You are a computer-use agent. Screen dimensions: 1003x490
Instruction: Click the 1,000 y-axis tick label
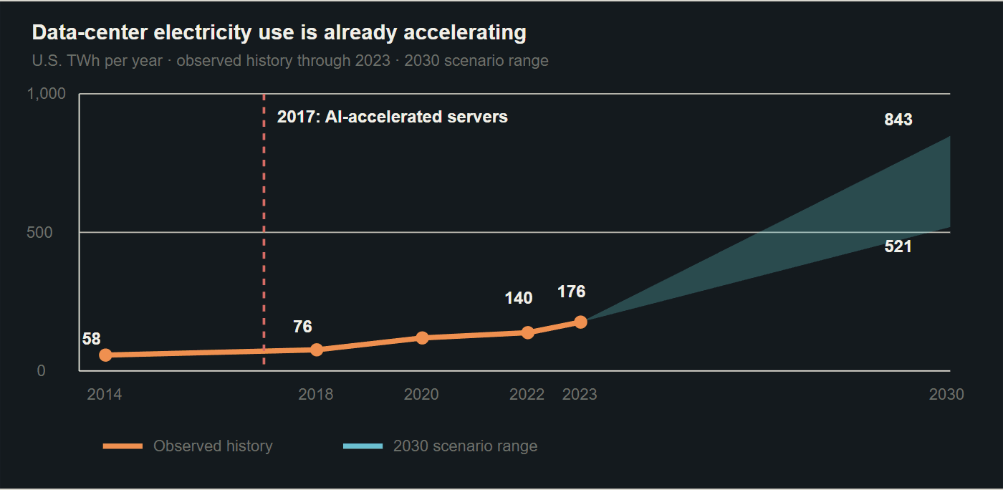(x=47, y=93)
